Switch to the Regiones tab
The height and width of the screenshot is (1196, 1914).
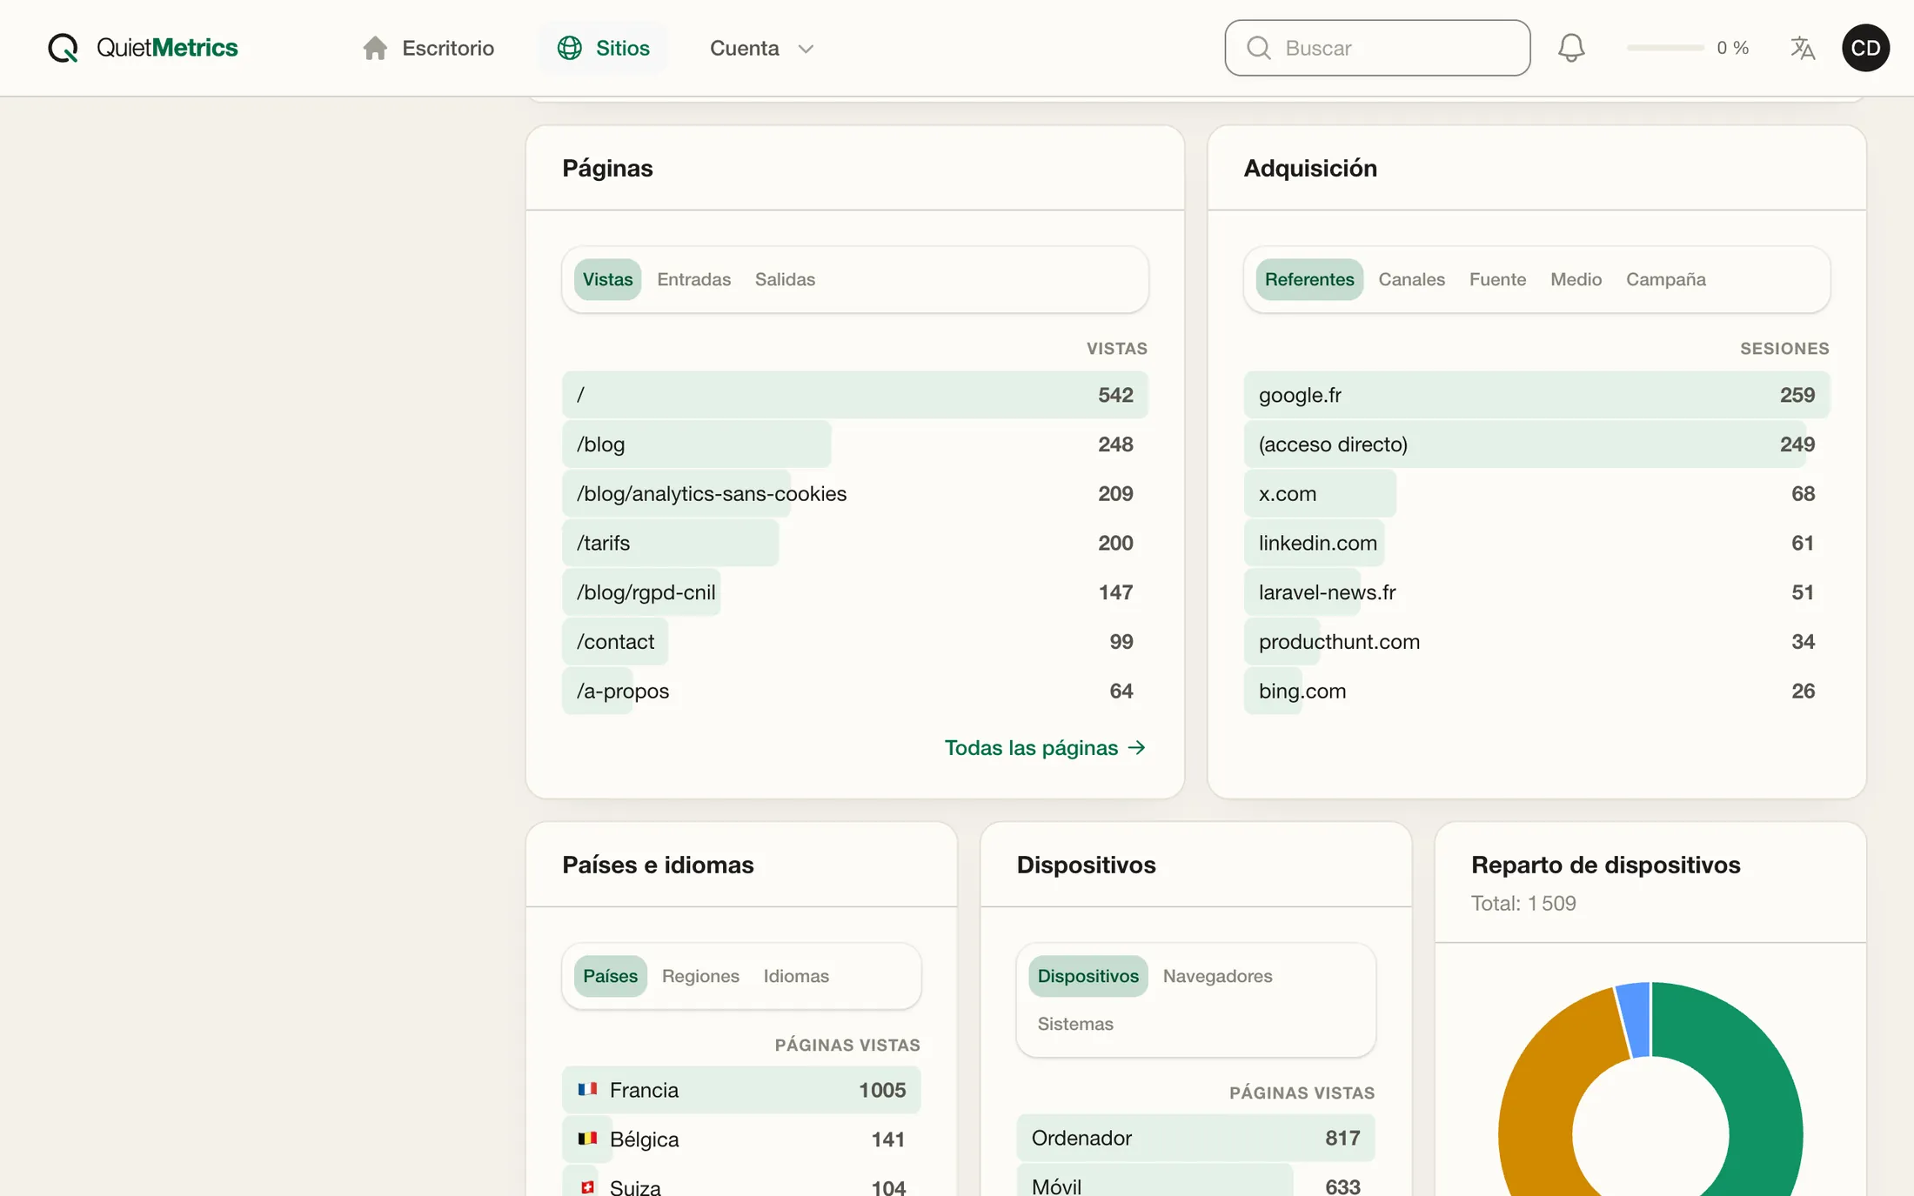(700, 976)
